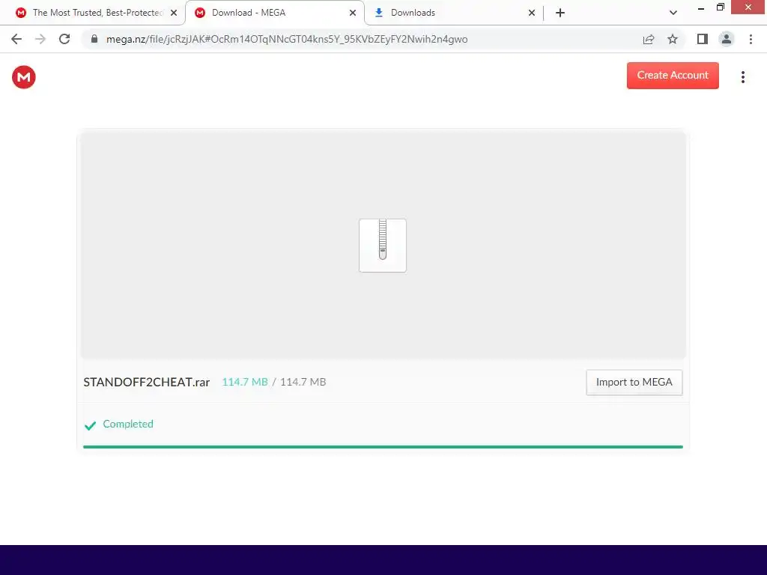Toggle the browser side panel
Viewport: 767px width, 575px height.
703,39
